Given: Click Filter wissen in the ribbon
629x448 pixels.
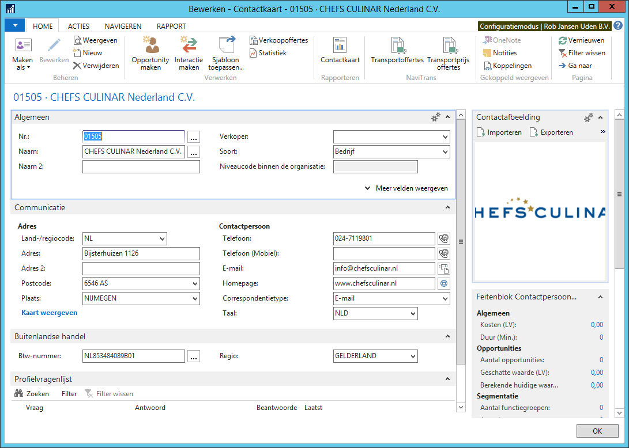Looking at the screenshot, I should [582, 53].
